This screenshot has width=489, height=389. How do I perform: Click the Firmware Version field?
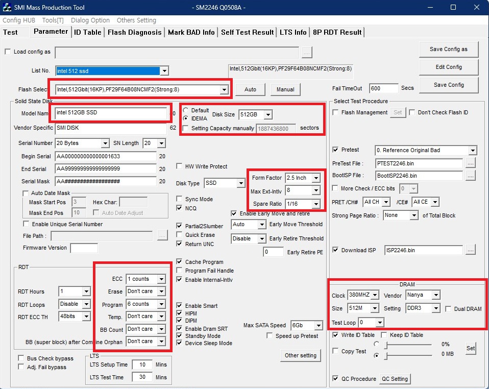click(x=84, y=248)
